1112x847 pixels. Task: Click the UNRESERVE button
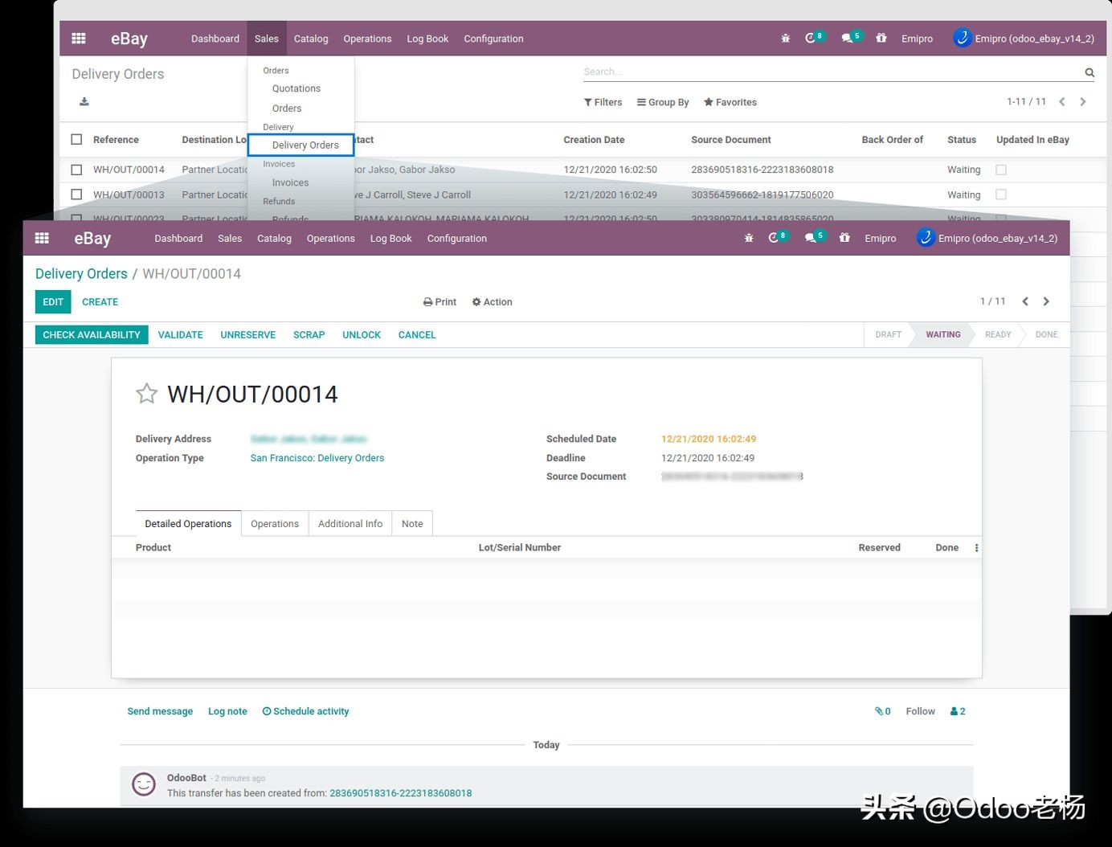pos(248,335)
